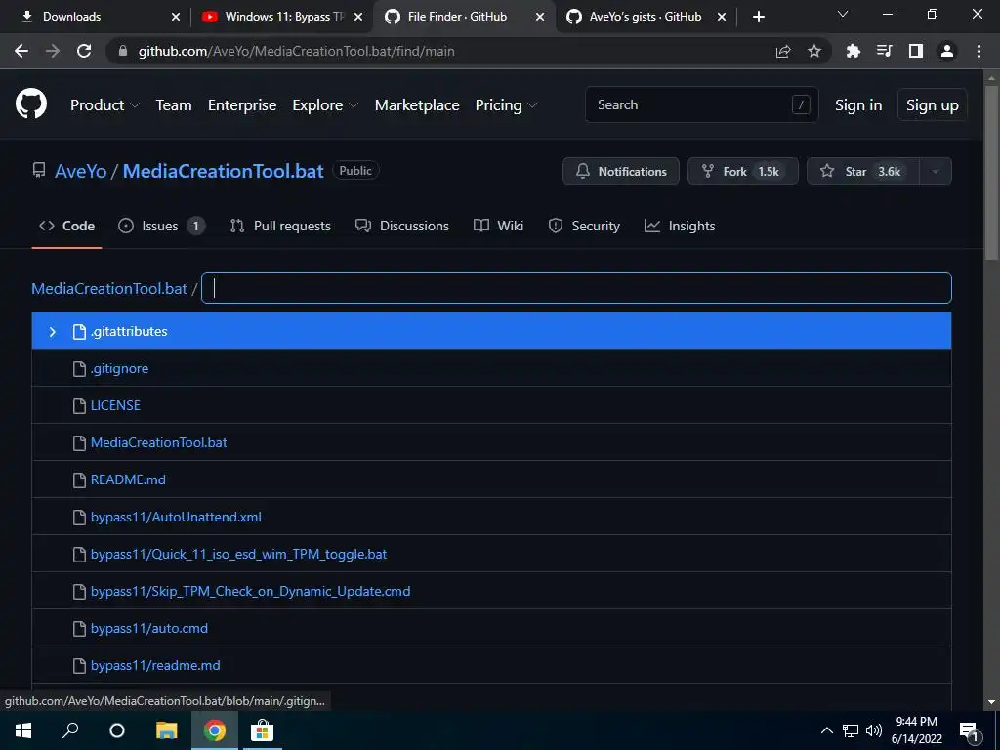
Task: Open MediaCreationTool.bat file in list
Action: [159, 442]
